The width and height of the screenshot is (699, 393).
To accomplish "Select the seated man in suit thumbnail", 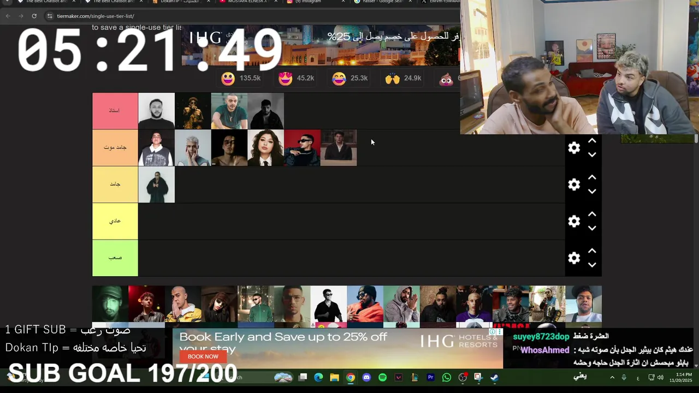I will click(339, 147).
